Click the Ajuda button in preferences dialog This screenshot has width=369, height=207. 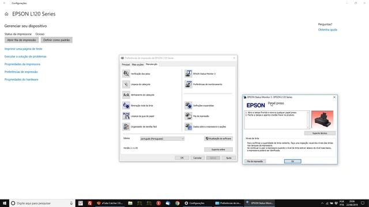229,158
